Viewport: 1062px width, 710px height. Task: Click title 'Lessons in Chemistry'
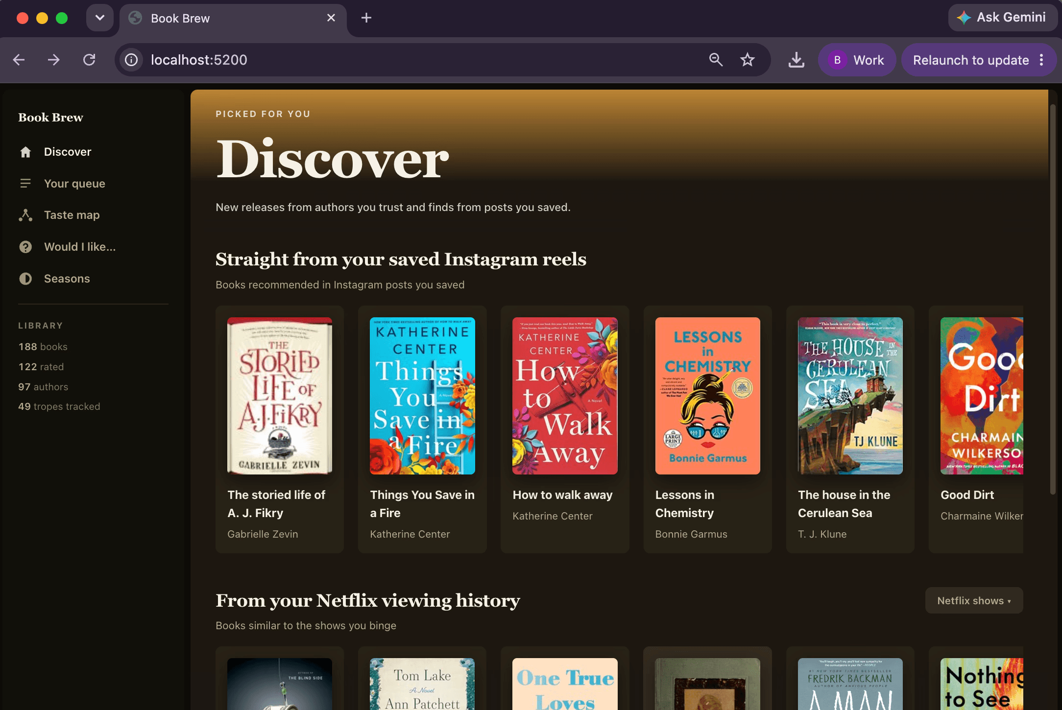(x=685, y=504)
